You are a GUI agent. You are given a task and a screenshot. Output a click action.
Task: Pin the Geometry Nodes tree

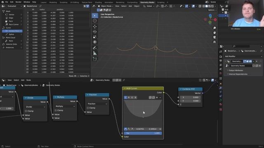tap(124, 80)
